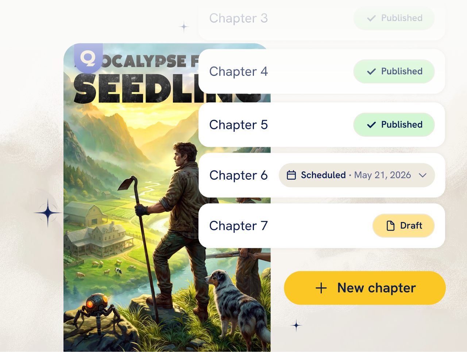This screenshot has height=352, width=467.
Task: Click the calendar icon for Chapter 6
Action: coord(291,175)
